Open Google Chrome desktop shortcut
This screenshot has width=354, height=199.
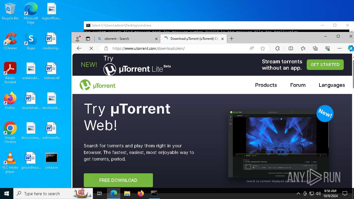click(10, 133)
